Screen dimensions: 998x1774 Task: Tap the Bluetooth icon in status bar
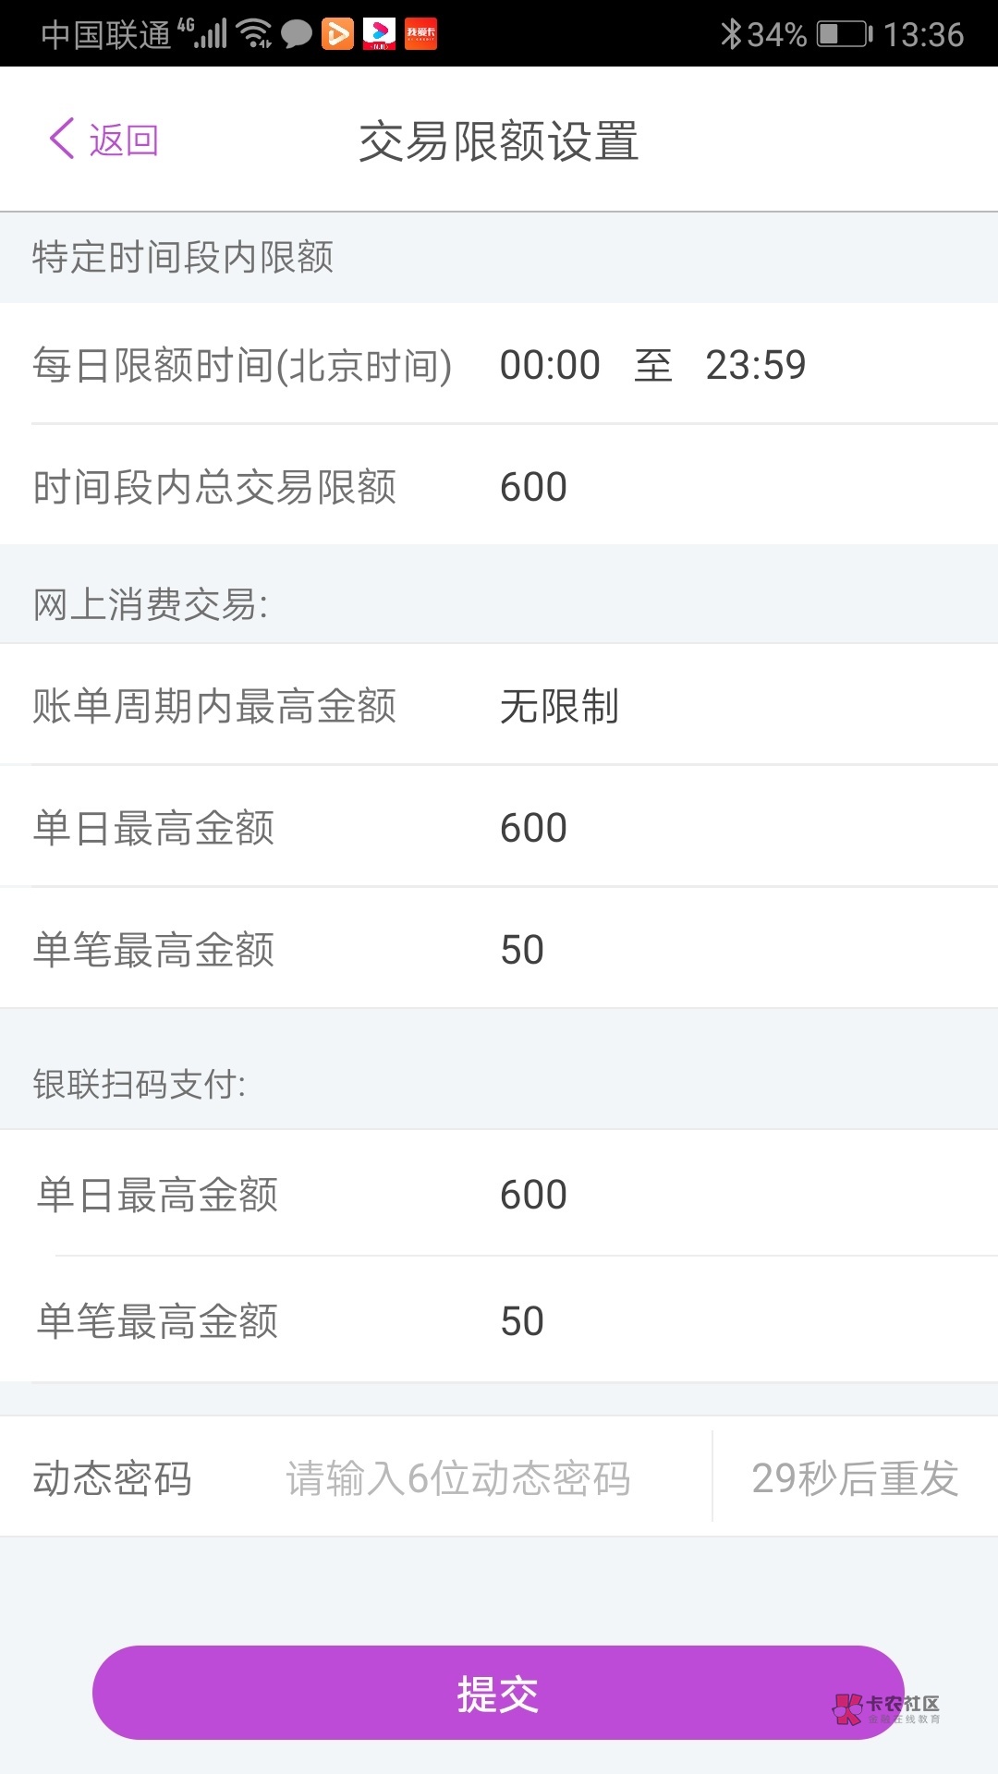[x=731, y=34]
